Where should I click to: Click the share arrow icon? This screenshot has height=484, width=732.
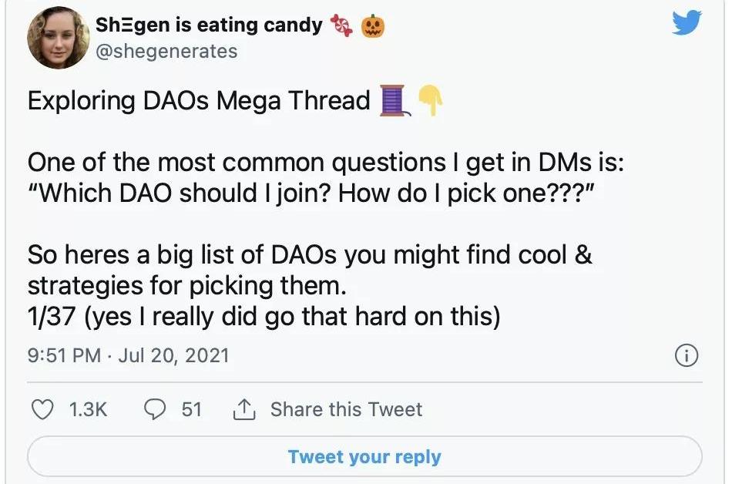coord(244,409)
